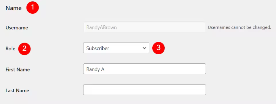Open the Role dropdown showing Subscriber
The height and width of the screenshot is (104, 276).
[116, 48]
